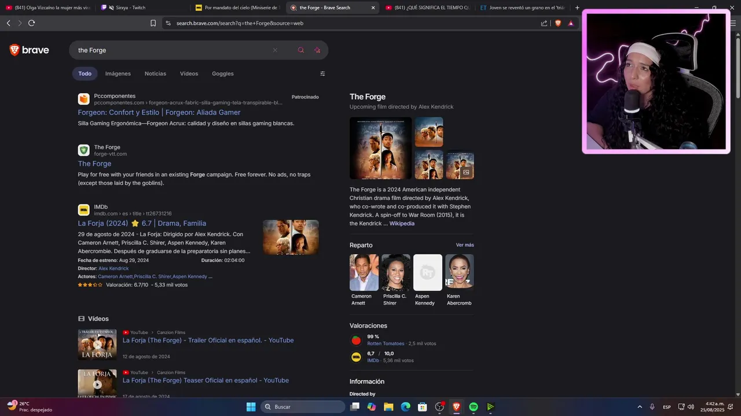The height and width of the screenshot is (416, 741).
Task: Switch to QUÉ SIGNIFICA EL TIEMPO tab
Action: tap(427, 8)
